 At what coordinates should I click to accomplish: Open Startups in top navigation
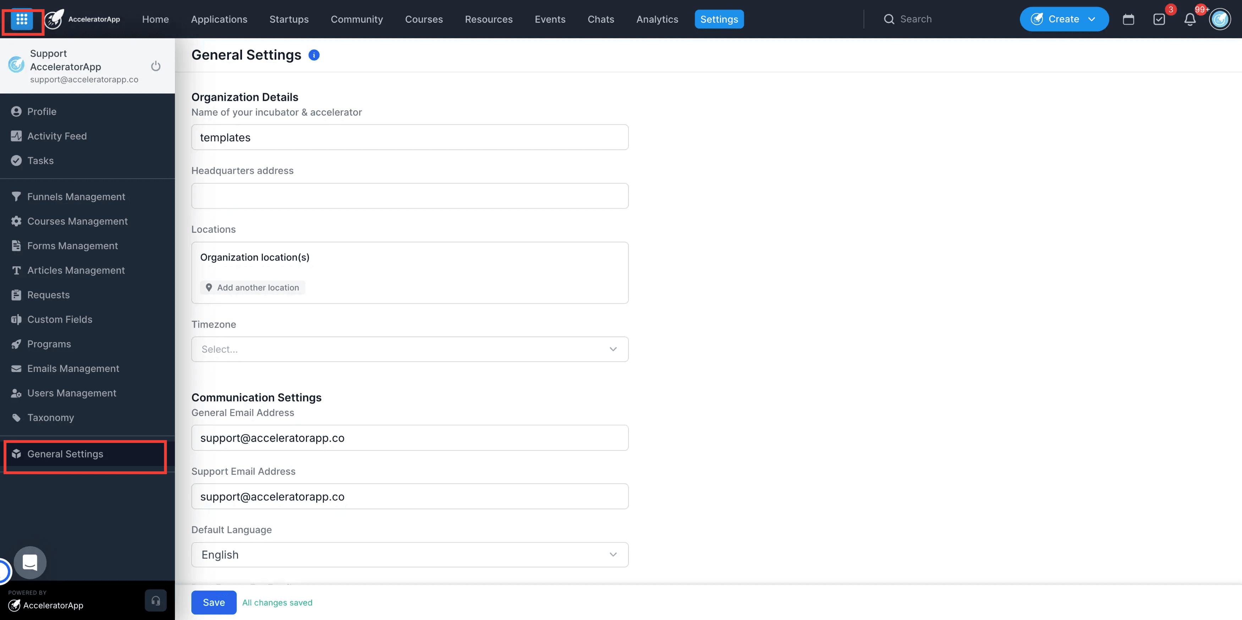289,19
